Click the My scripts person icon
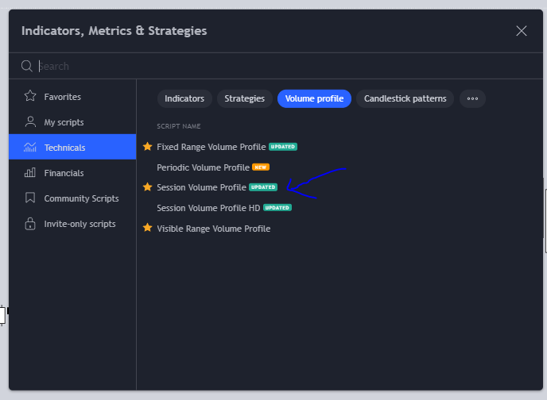The image size is (547, 400). 30,122
